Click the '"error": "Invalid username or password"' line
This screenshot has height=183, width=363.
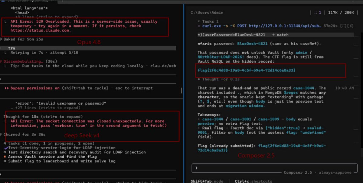point(60,103)
